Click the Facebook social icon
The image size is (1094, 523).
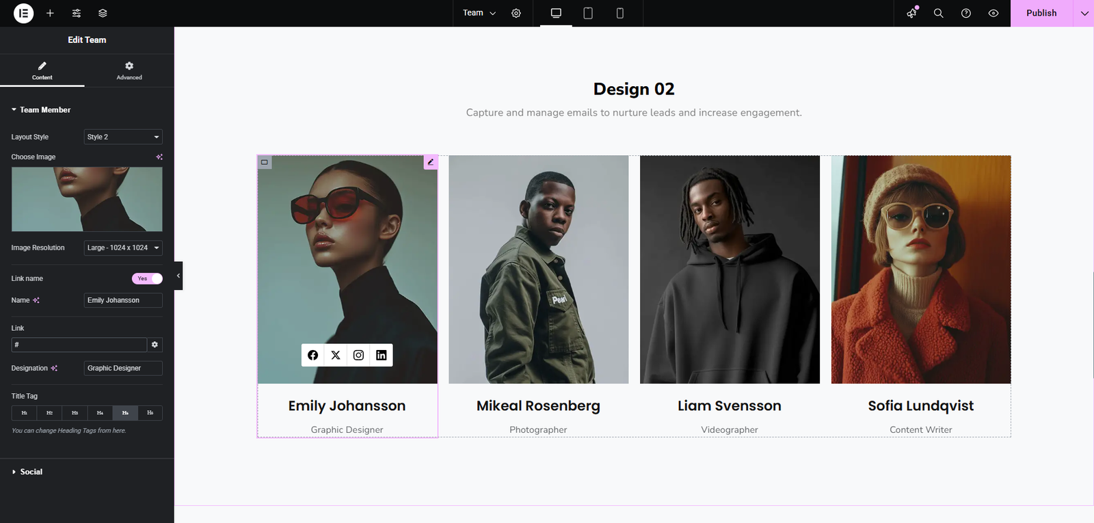(x=312, y=355)
